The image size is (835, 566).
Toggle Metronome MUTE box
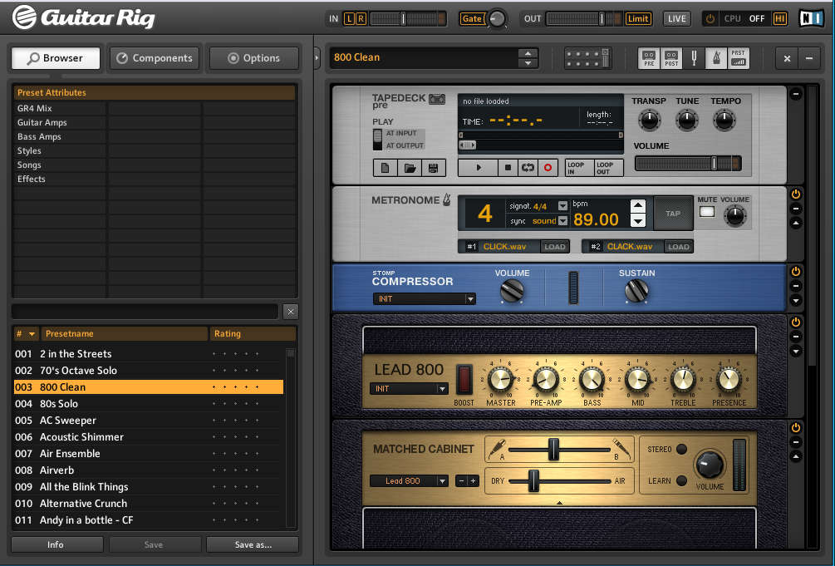707,212
